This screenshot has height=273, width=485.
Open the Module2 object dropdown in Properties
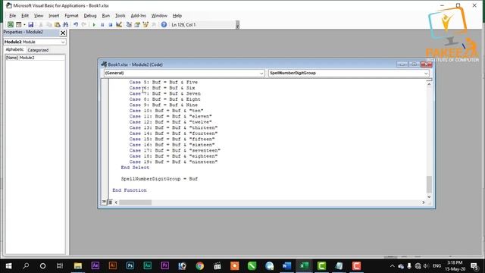click(63, 42)
